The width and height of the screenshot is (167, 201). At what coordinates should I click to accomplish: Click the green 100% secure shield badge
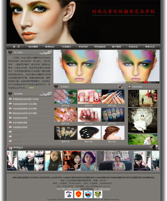pos(98,194)
